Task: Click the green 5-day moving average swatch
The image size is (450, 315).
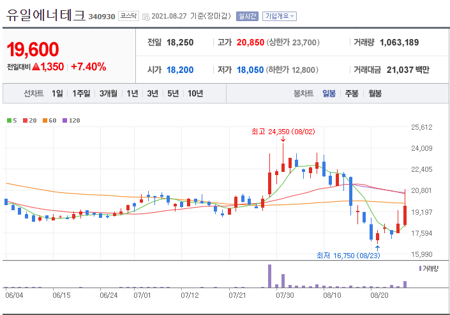Action: (x=9, y=120)
